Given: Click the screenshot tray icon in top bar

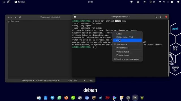Looking at the screenshot, I should (x=138, y=2).
